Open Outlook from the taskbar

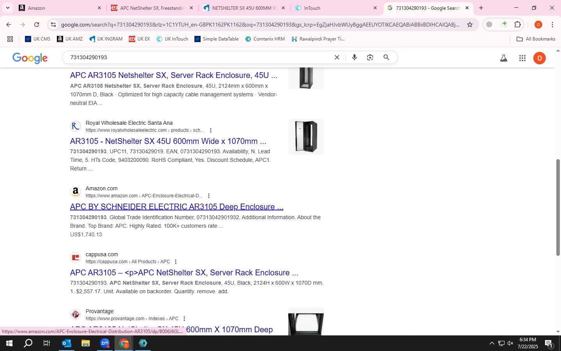[67, 343]
